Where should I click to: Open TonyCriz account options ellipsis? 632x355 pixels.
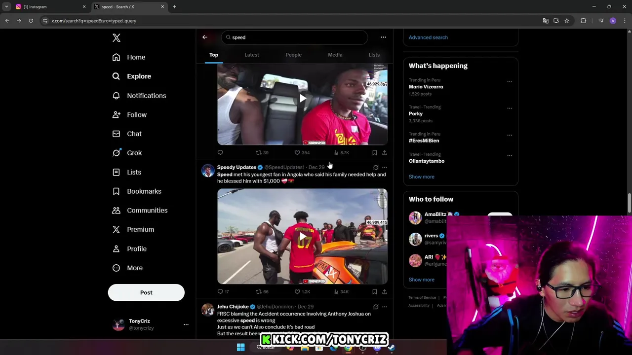point(186,324)
